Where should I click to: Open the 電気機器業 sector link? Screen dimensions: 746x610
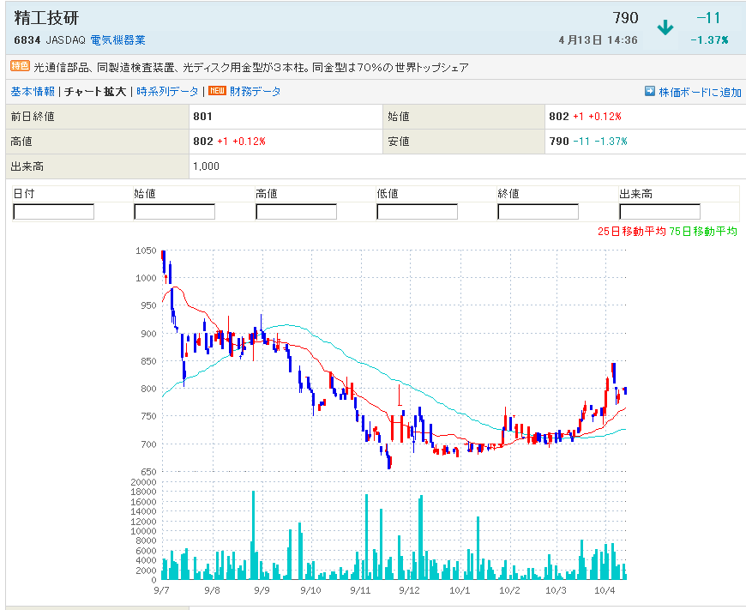117,40
